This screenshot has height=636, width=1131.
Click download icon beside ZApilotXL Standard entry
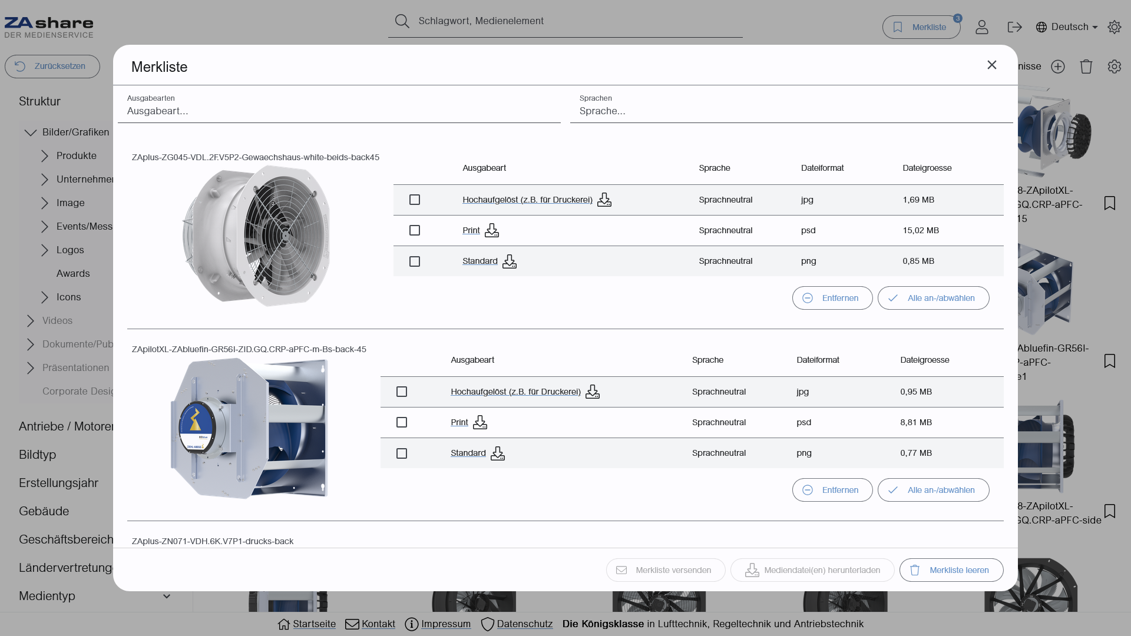(498, 453)
